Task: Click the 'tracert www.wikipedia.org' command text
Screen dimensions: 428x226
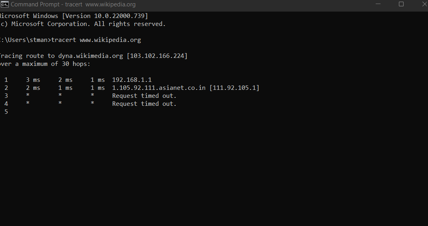Action: pyautogui.click(x=96, y=40)
